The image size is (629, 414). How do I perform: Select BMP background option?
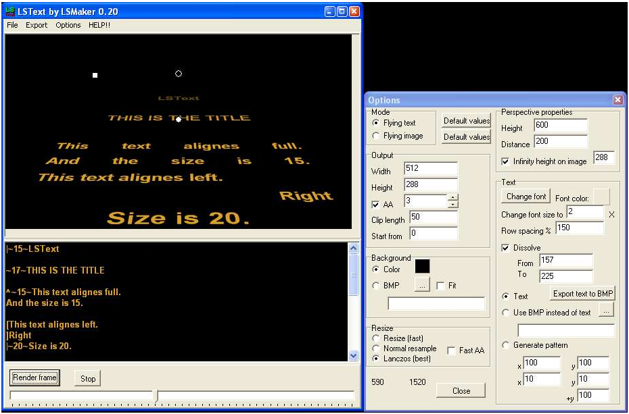tap(375, 286)
